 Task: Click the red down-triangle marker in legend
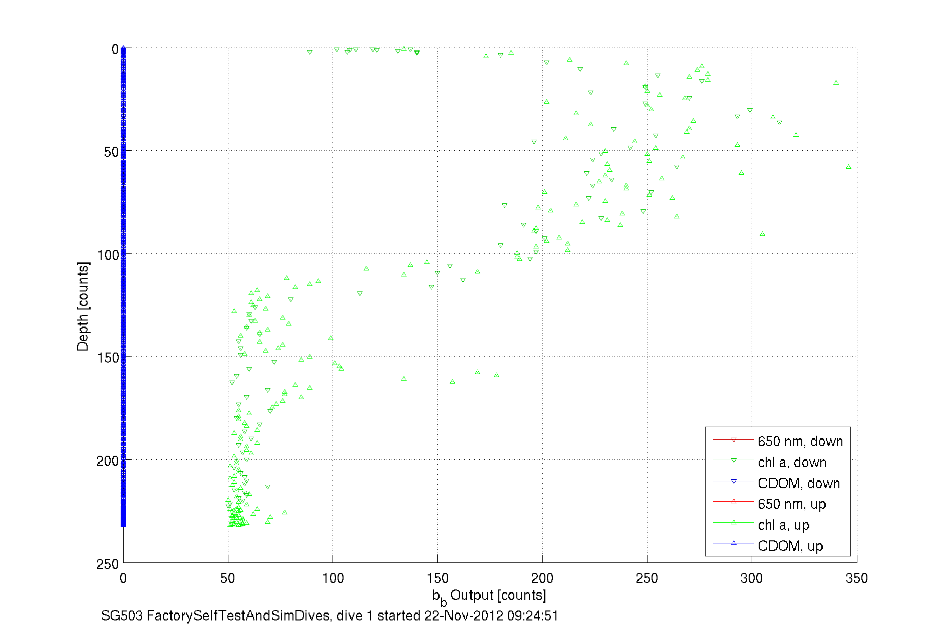pyautogui.click(x=734, y=440)
